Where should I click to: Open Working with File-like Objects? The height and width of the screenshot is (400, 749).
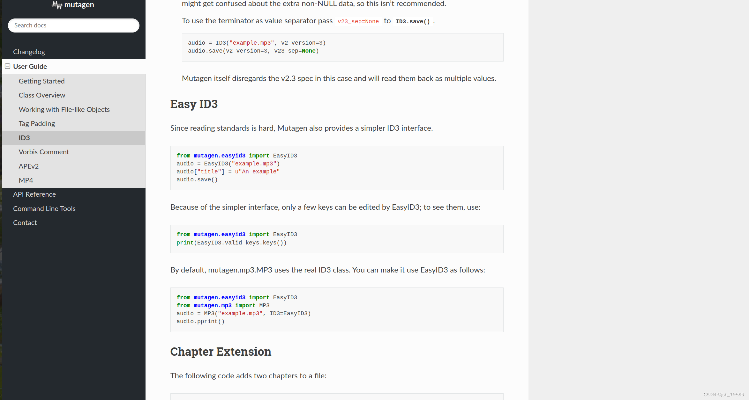pyautogui.click(x=64, y=110)
